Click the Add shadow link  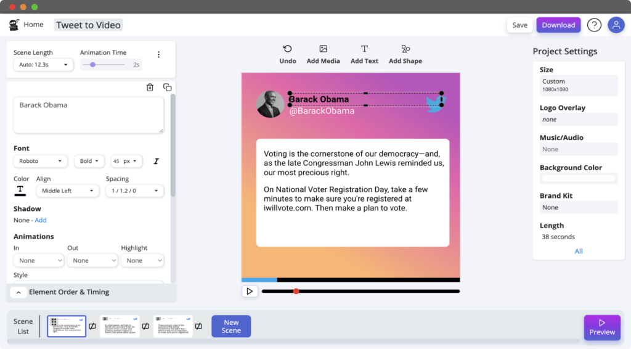pyautogui.click(x=40, y=220)
